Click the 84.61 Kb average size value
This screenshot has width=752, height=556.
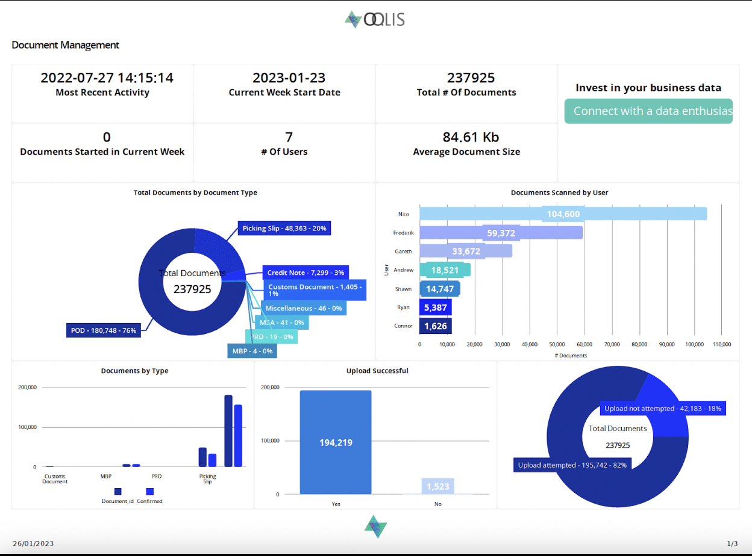(471, 137)
